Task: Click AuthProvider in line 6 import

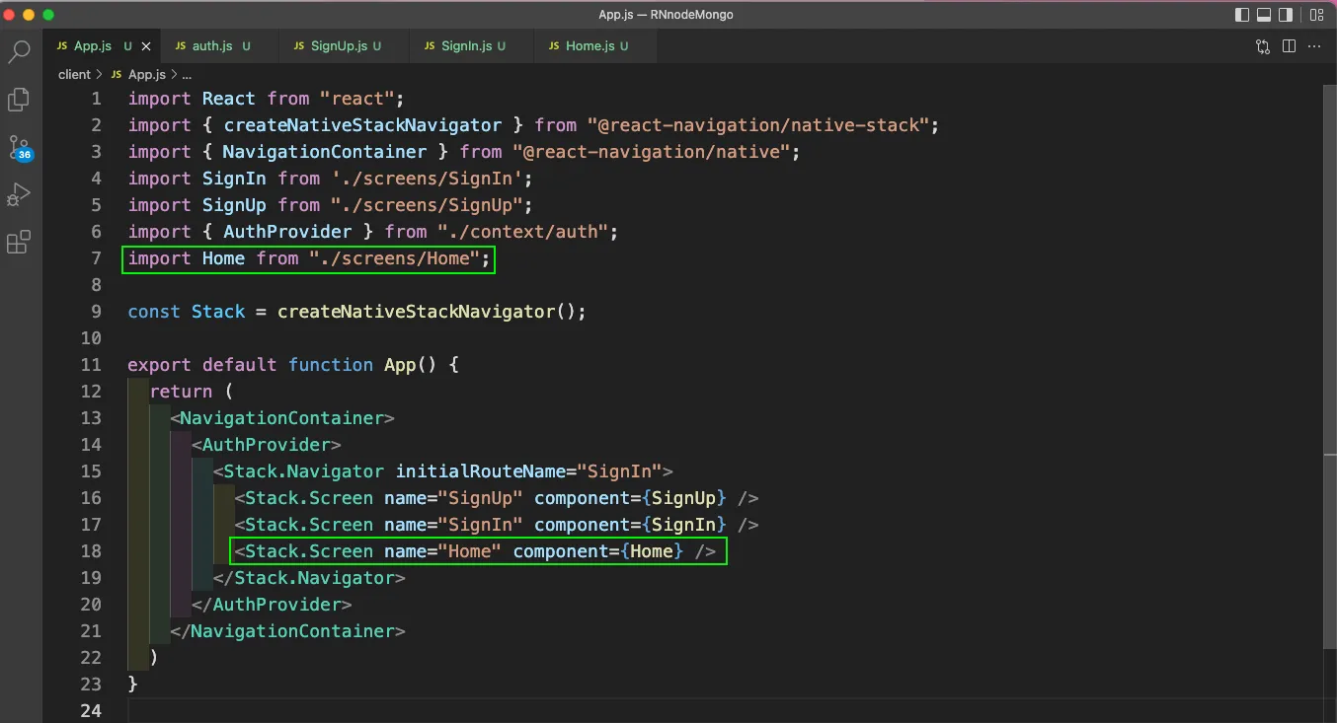Action: [x=287, y=232]
